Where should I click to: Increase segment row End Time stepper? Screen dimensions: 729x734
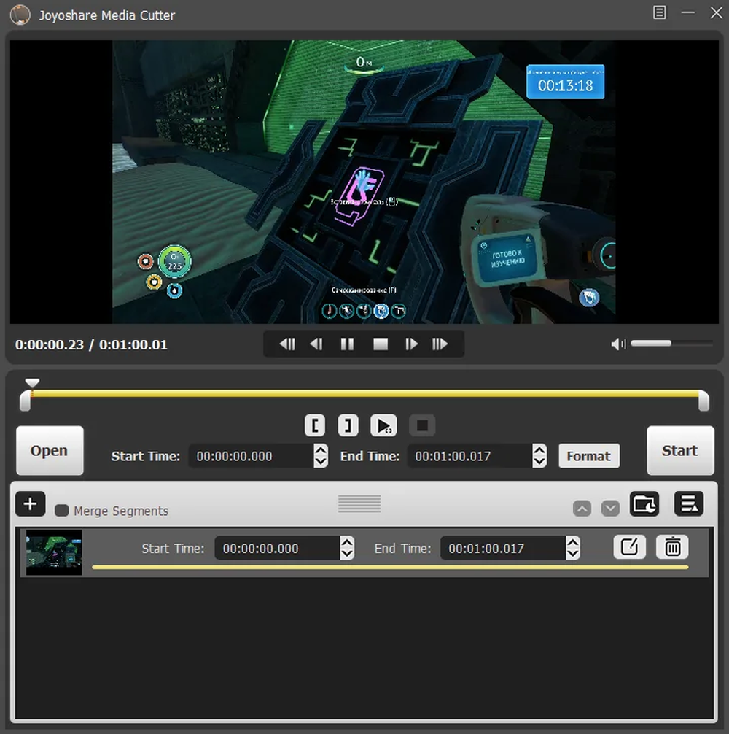point(573,542)
